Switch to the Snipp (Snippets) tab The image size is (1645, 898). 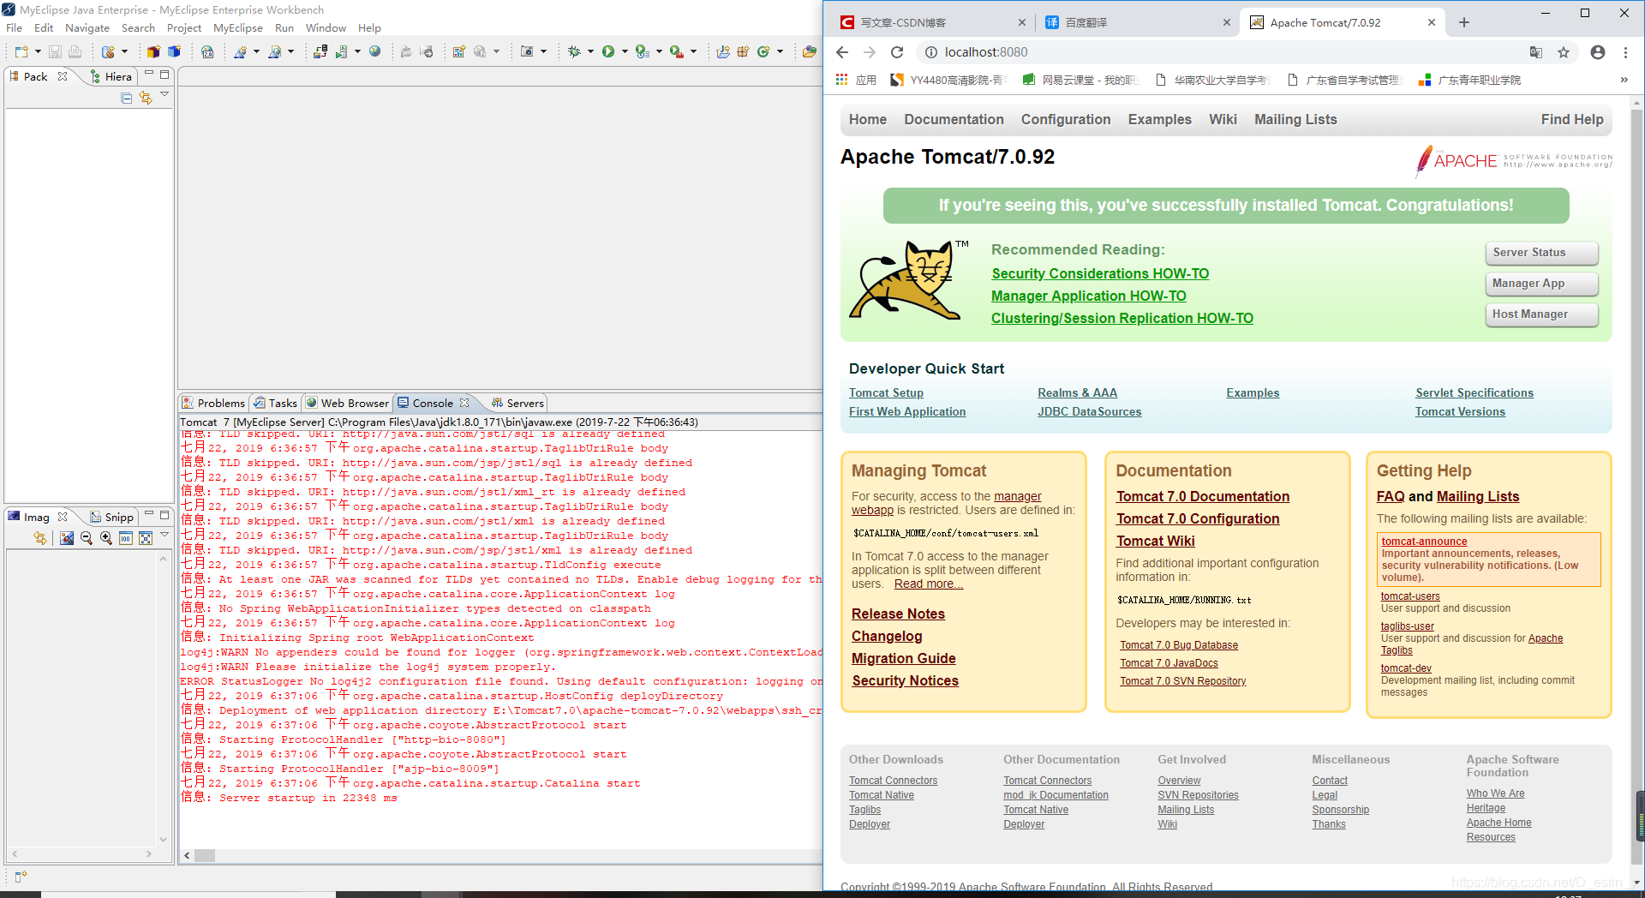pos(112,517)
